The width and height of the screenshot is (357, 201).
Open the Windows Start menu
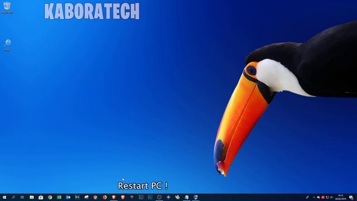click(4, 197)
